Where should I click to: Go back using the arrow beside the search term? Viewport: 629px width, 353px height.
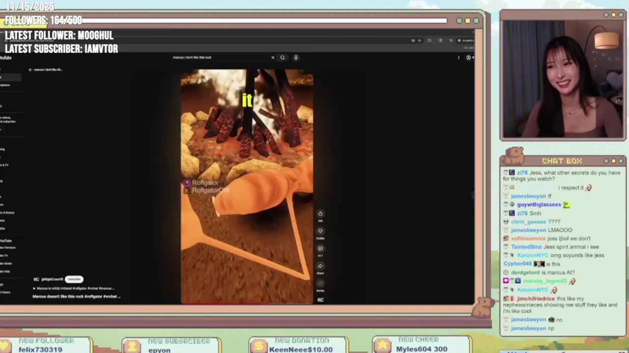coord(30,70)
